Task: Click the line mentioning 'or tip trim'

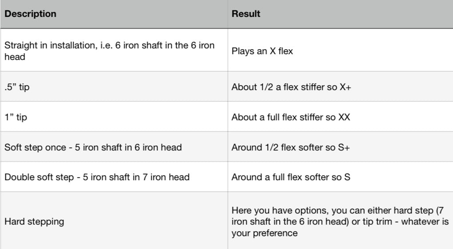Action: coord(340,221)
